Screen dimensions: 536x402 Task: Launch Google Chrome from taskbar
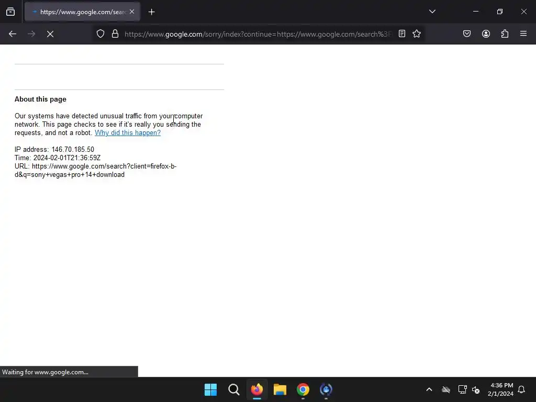pyautogui.click(x=303, y=389)
